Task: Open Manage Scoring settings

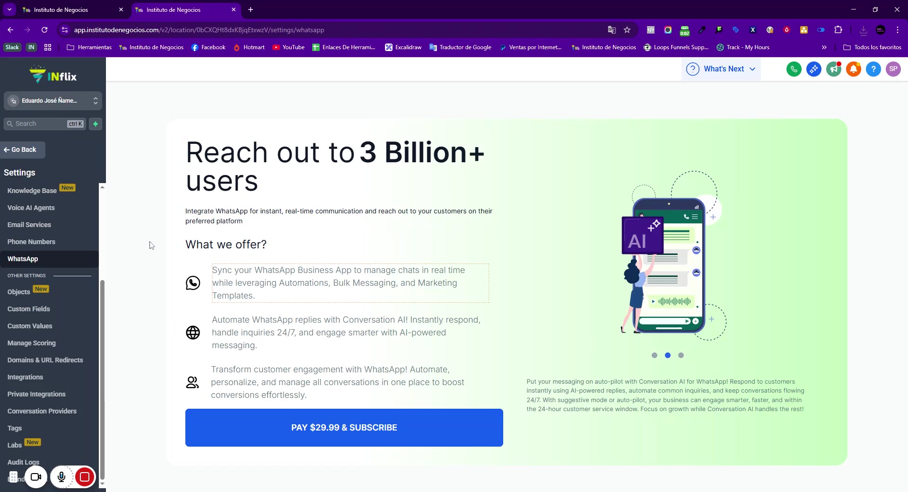Action: [32, 343]
